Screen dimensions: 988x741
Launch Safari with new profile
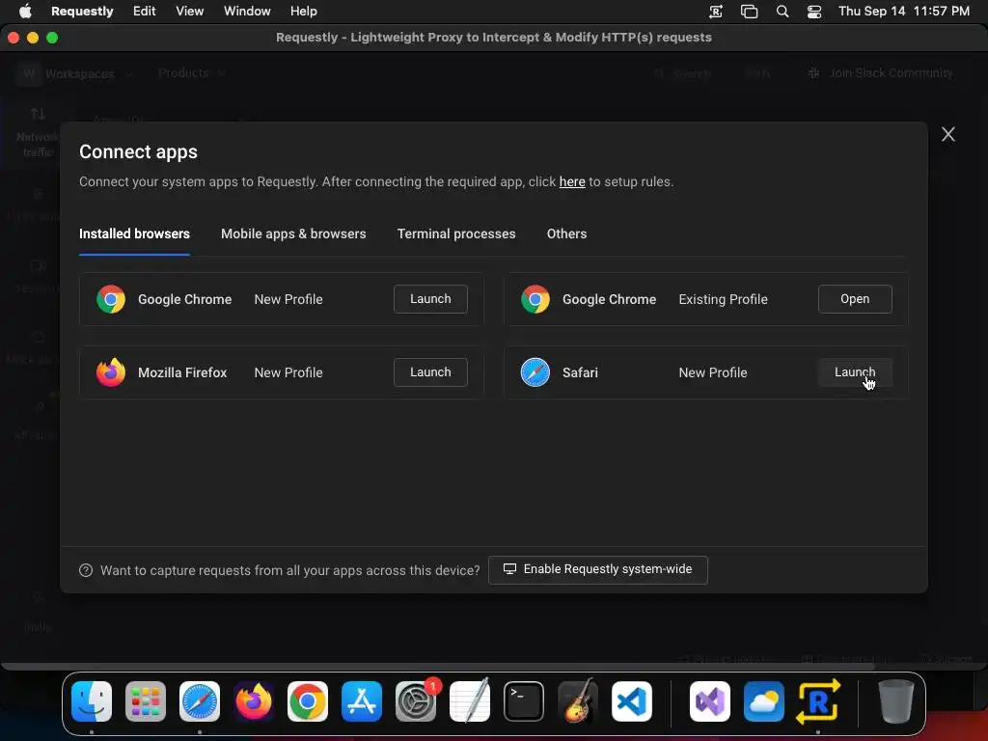[855, 372]
